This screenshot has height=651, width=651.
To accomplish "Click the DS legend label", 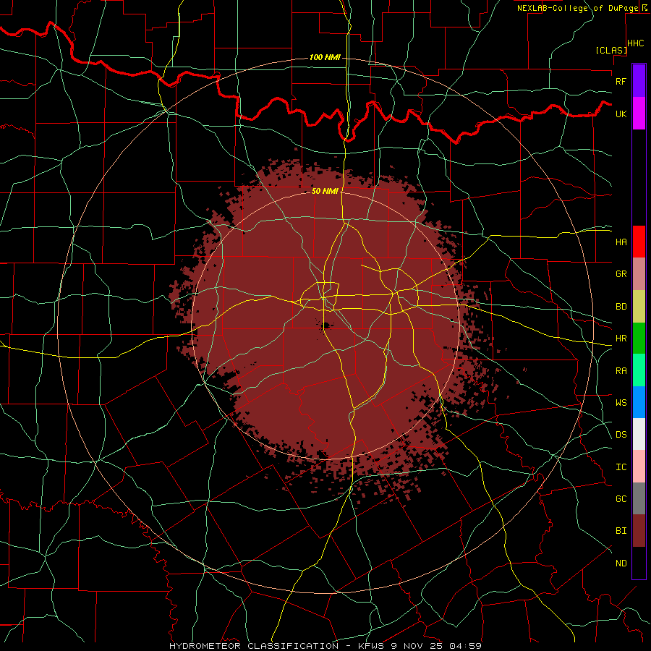I will tap(621, 435).
